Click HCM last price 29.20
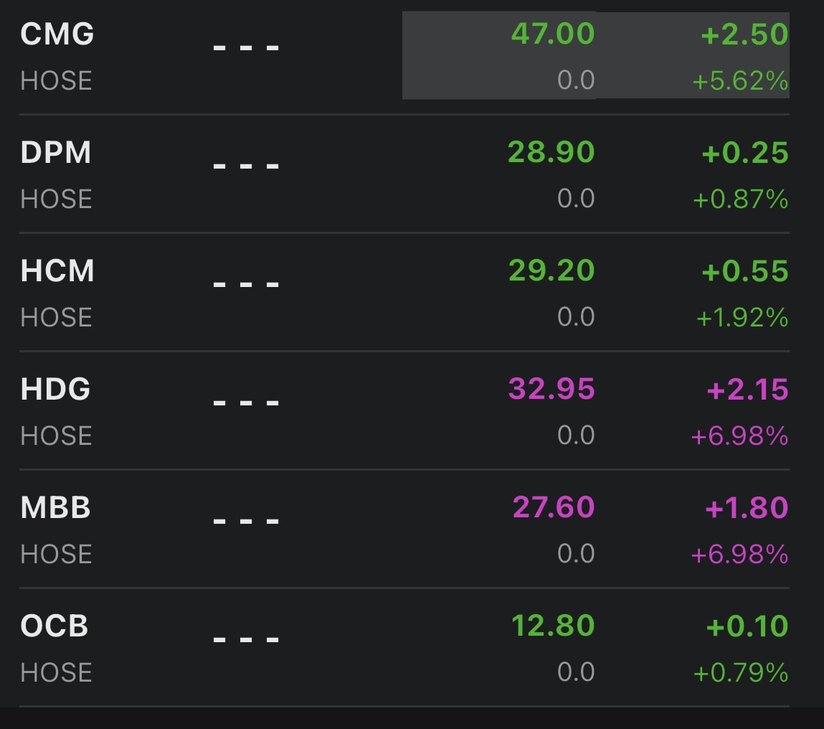Viewport: 824px width, 729px height. tap(551, 271)
